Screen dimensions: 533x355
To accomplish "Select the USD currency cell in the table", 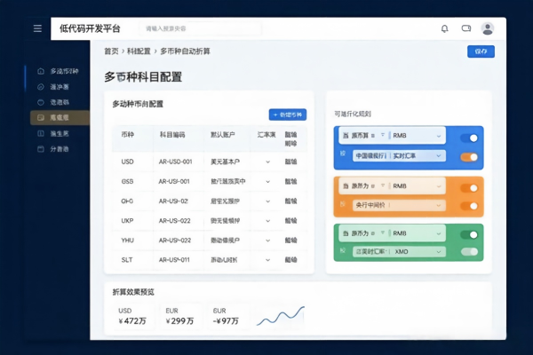I will pos(127,162).
